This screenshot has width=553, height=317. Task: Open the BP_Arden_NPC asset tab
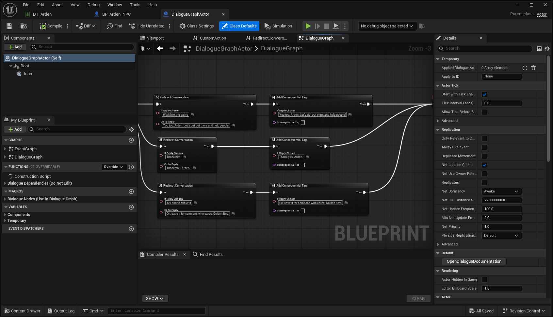pos(113,14)
